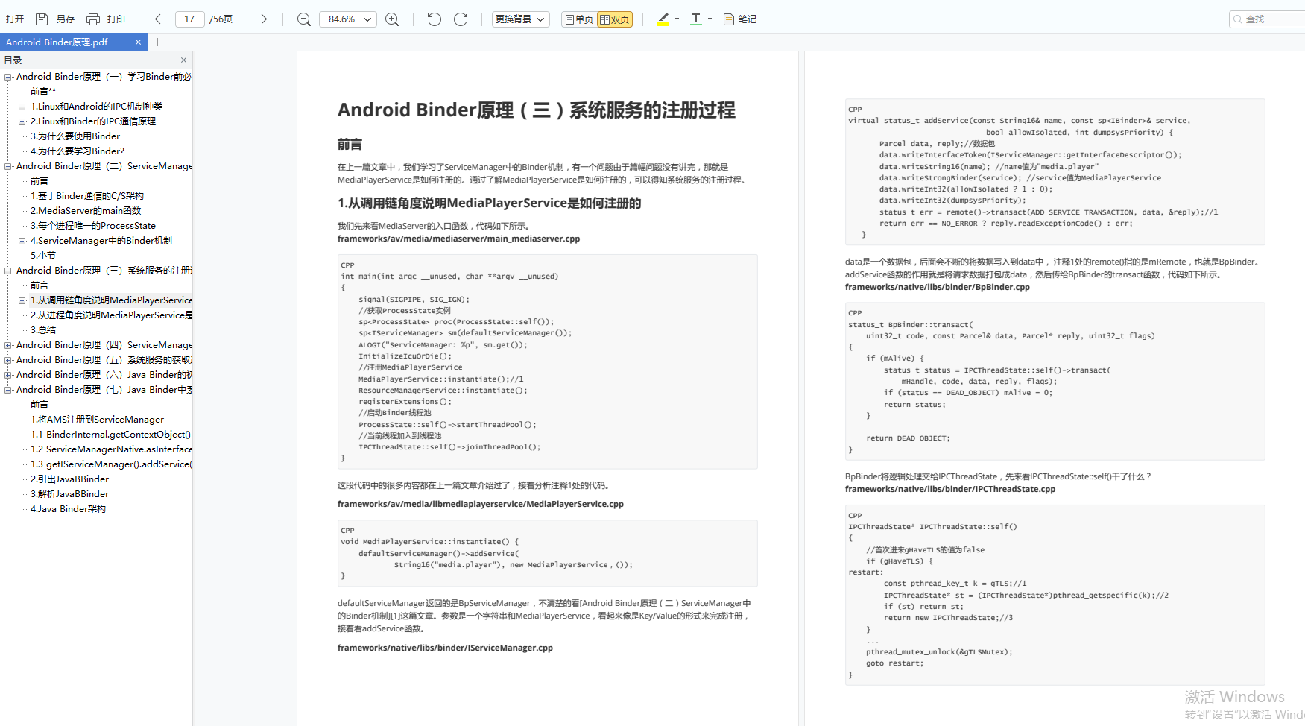Open outline item 3.解析JavaBBinder
The height and width of the screenshot is (726, 1305).
click(69, 494)
